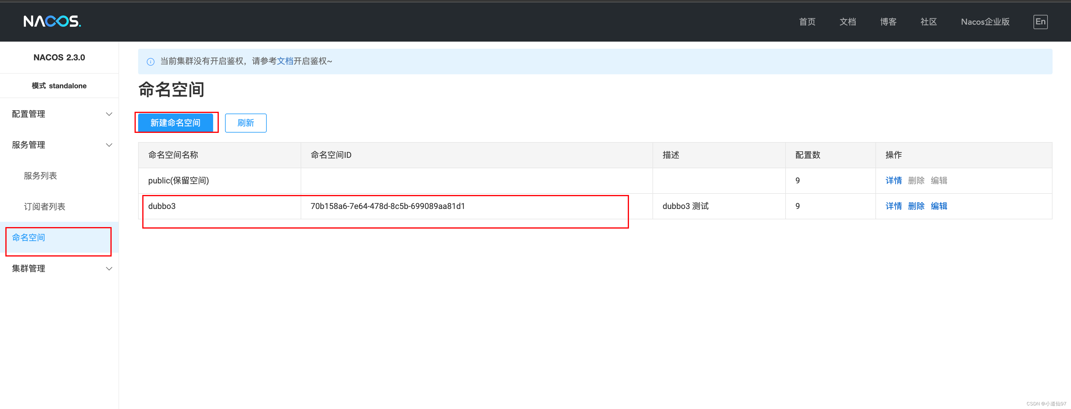The image size is (1071, 409).
Task: Click config count 9 in dubbo3 row
Action: [x=797, y=206]
